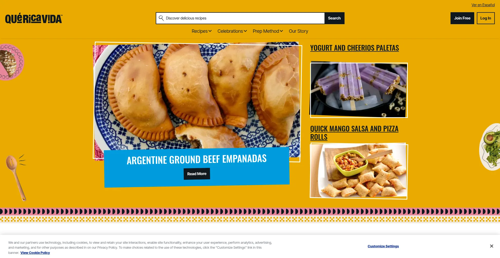Open Quick Mango Salsa and Pizza Rolls link
The height and width of the screenshot is (258, 500).
[354, 133]
